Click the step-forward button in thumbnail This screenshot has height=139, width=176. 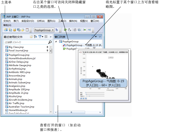coord(86,98)
